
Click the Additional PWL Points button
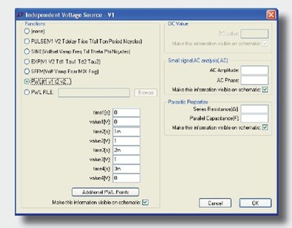[105, 192]
